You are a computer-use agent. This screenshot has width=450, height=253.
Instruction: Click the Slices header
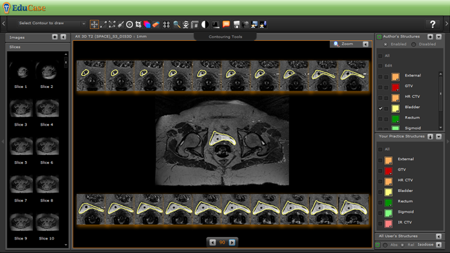coord(38,47)
